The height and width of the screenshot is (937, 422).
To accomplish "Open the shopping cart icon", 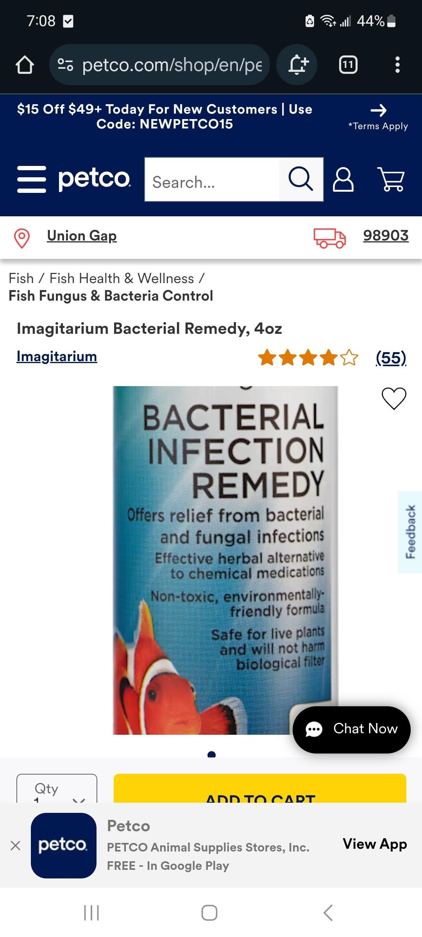I will pyautogui.click(x=391, y=179).
